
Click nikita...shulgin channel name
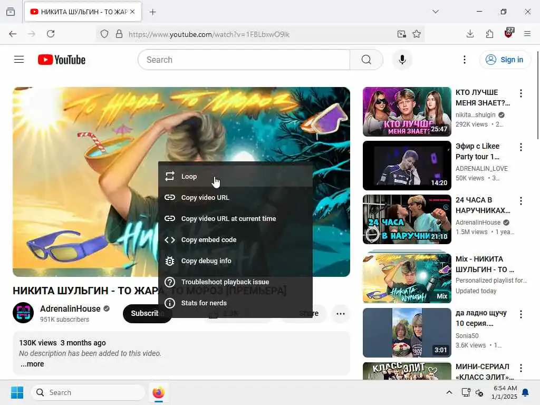475,114
